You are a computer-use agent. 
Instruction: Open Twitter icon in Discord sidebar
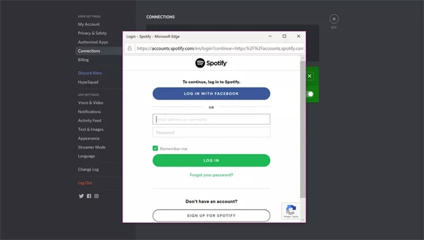click(x=81, y=196)
